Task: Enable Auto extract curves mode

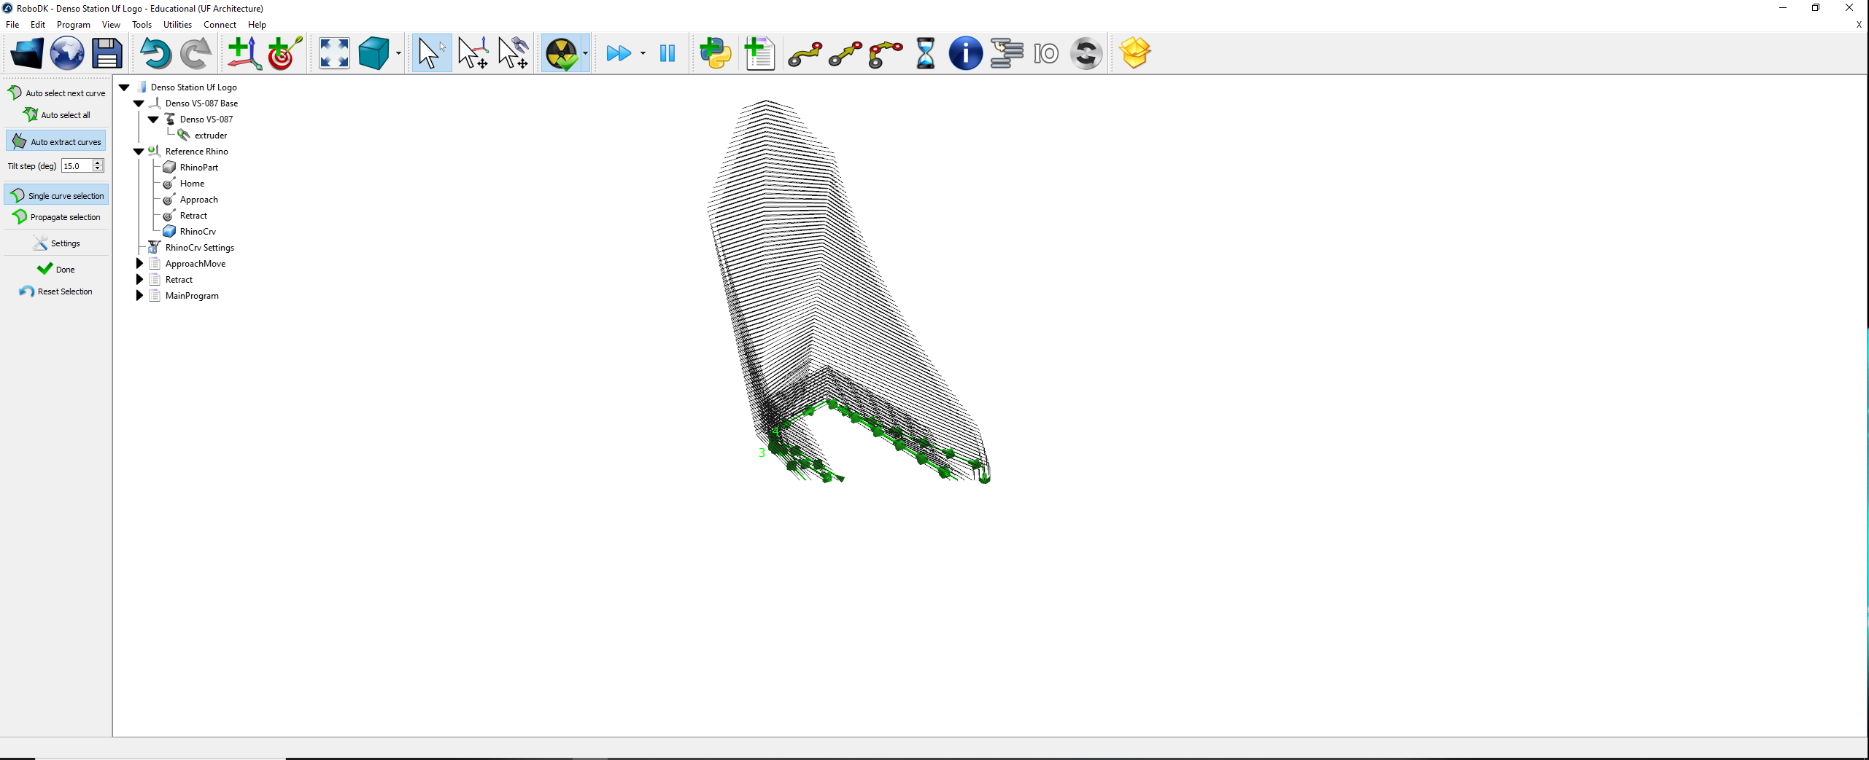Action: (57, 142)
